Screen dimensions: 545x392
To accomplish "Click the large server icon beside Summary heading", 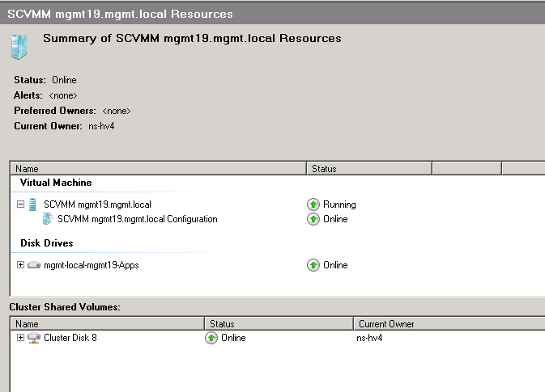I will (x=19, y=47).
